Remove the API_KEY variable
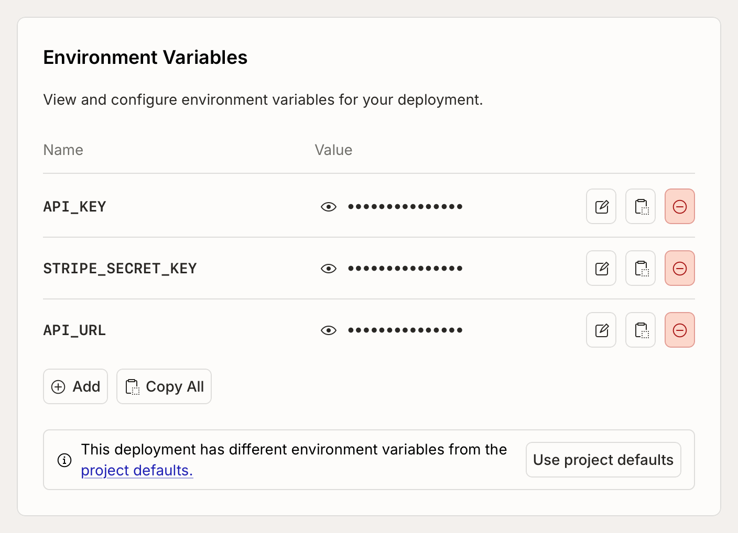738x533 pixels. (x=680, y=206)
